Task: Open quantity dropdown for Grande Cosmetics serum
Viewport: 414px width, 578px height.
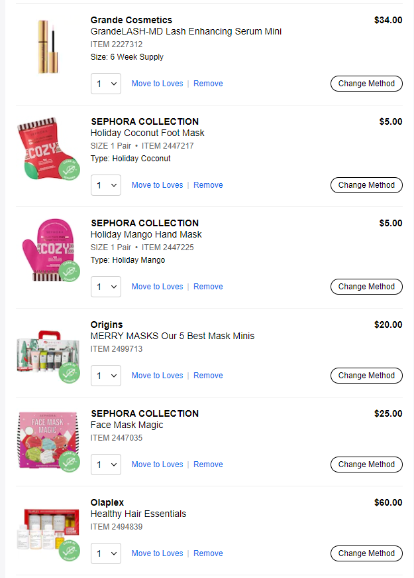Action: [106, 84]
